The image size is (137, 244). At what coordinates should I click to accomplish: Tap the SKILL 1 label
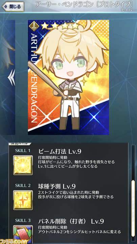(23, 150)
